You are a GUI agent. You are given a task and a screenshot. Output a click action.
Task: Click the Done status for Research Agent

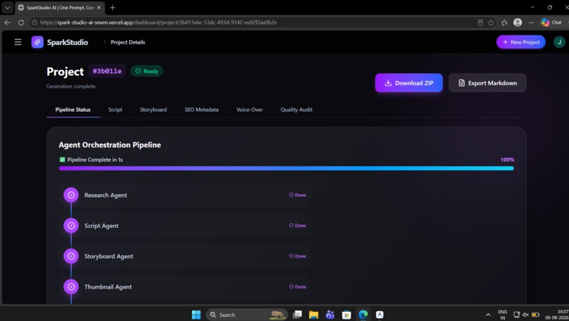pyautogui.click(x=298, y=195)
